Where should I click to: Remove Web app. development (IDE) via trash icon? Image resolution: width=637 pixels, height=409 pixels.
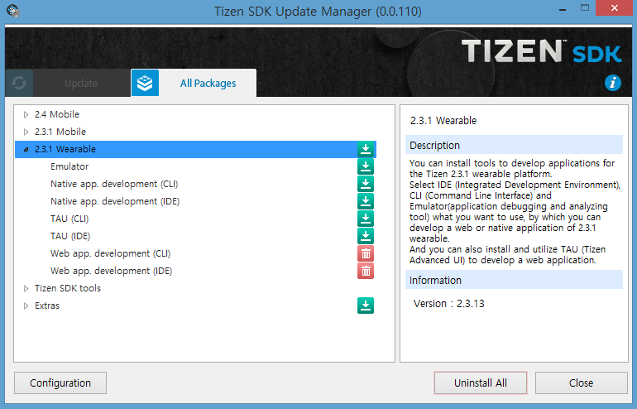click(x=365, y=272)
